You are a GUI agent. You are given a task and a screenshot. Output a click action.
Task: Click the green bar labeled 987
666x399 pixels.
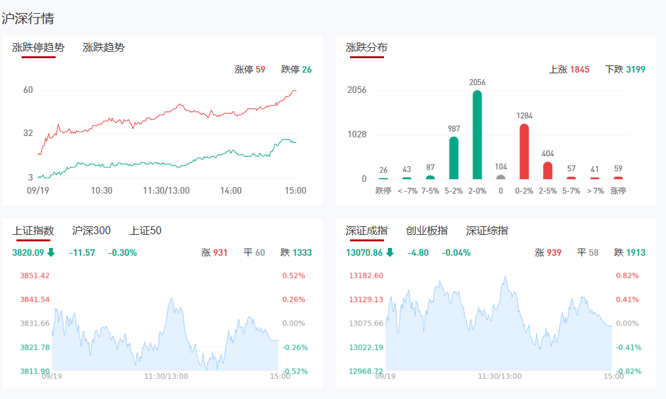pyautogui.click(x=454, y=158)
